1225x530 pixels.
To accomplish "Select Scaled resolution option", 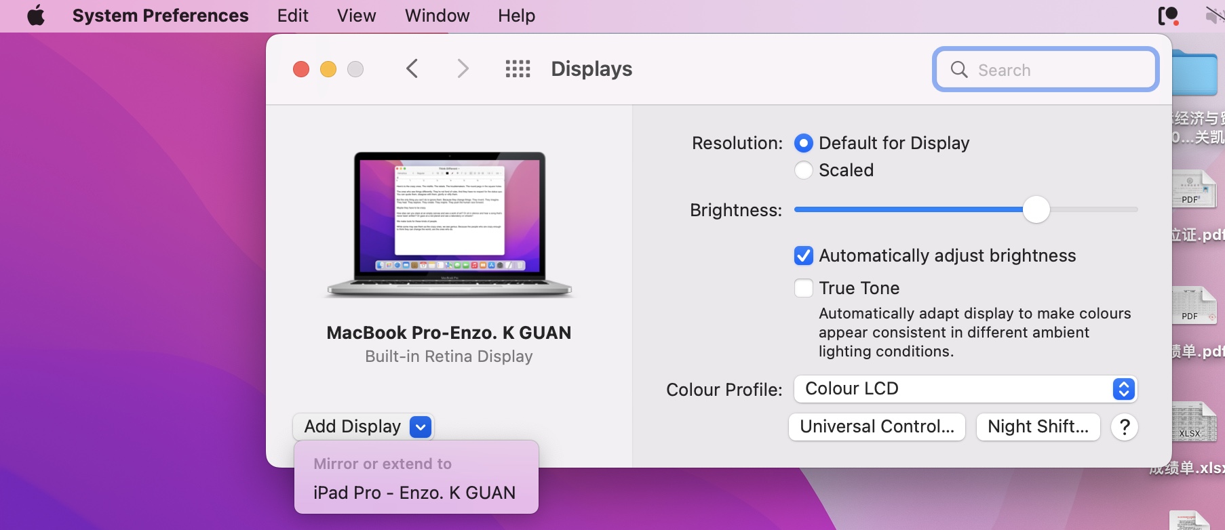I will pyautogui.click(x=804, y=170).
